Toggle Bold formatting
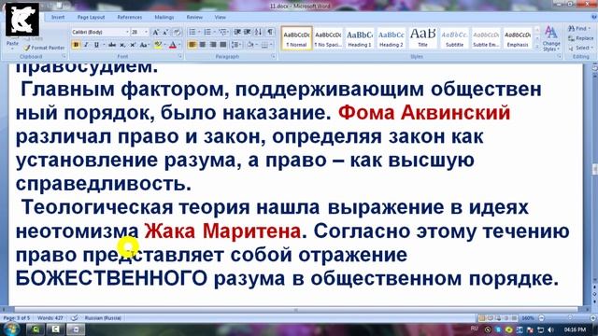The image size is (598, 336). tap(76, 45)
